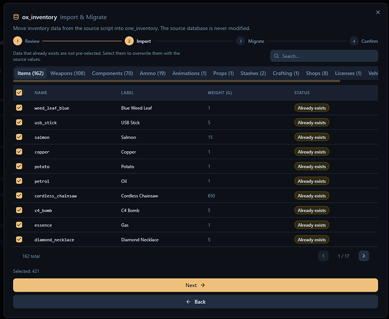389x319 pixels.
Task: Uncheck the weed_leaf_blue row checkbox
Action: coord(19,108)
